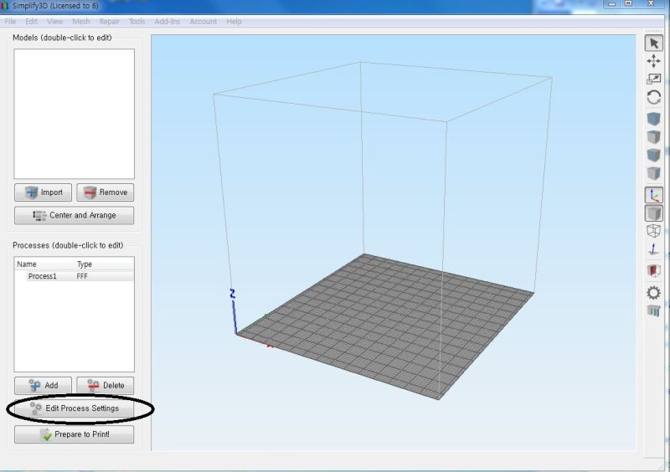This screenshot has width=670, height=472.
Task: Click the Type column header
Action: click(85, 264)
